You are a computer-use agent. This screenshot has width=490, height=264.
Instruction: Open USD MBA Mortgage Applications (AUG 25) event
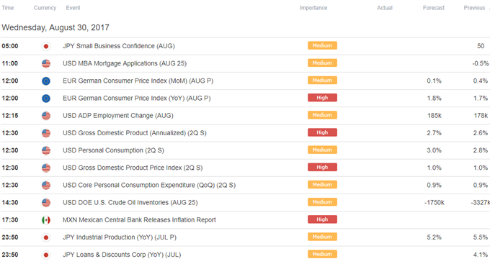(x=125, y=63)
